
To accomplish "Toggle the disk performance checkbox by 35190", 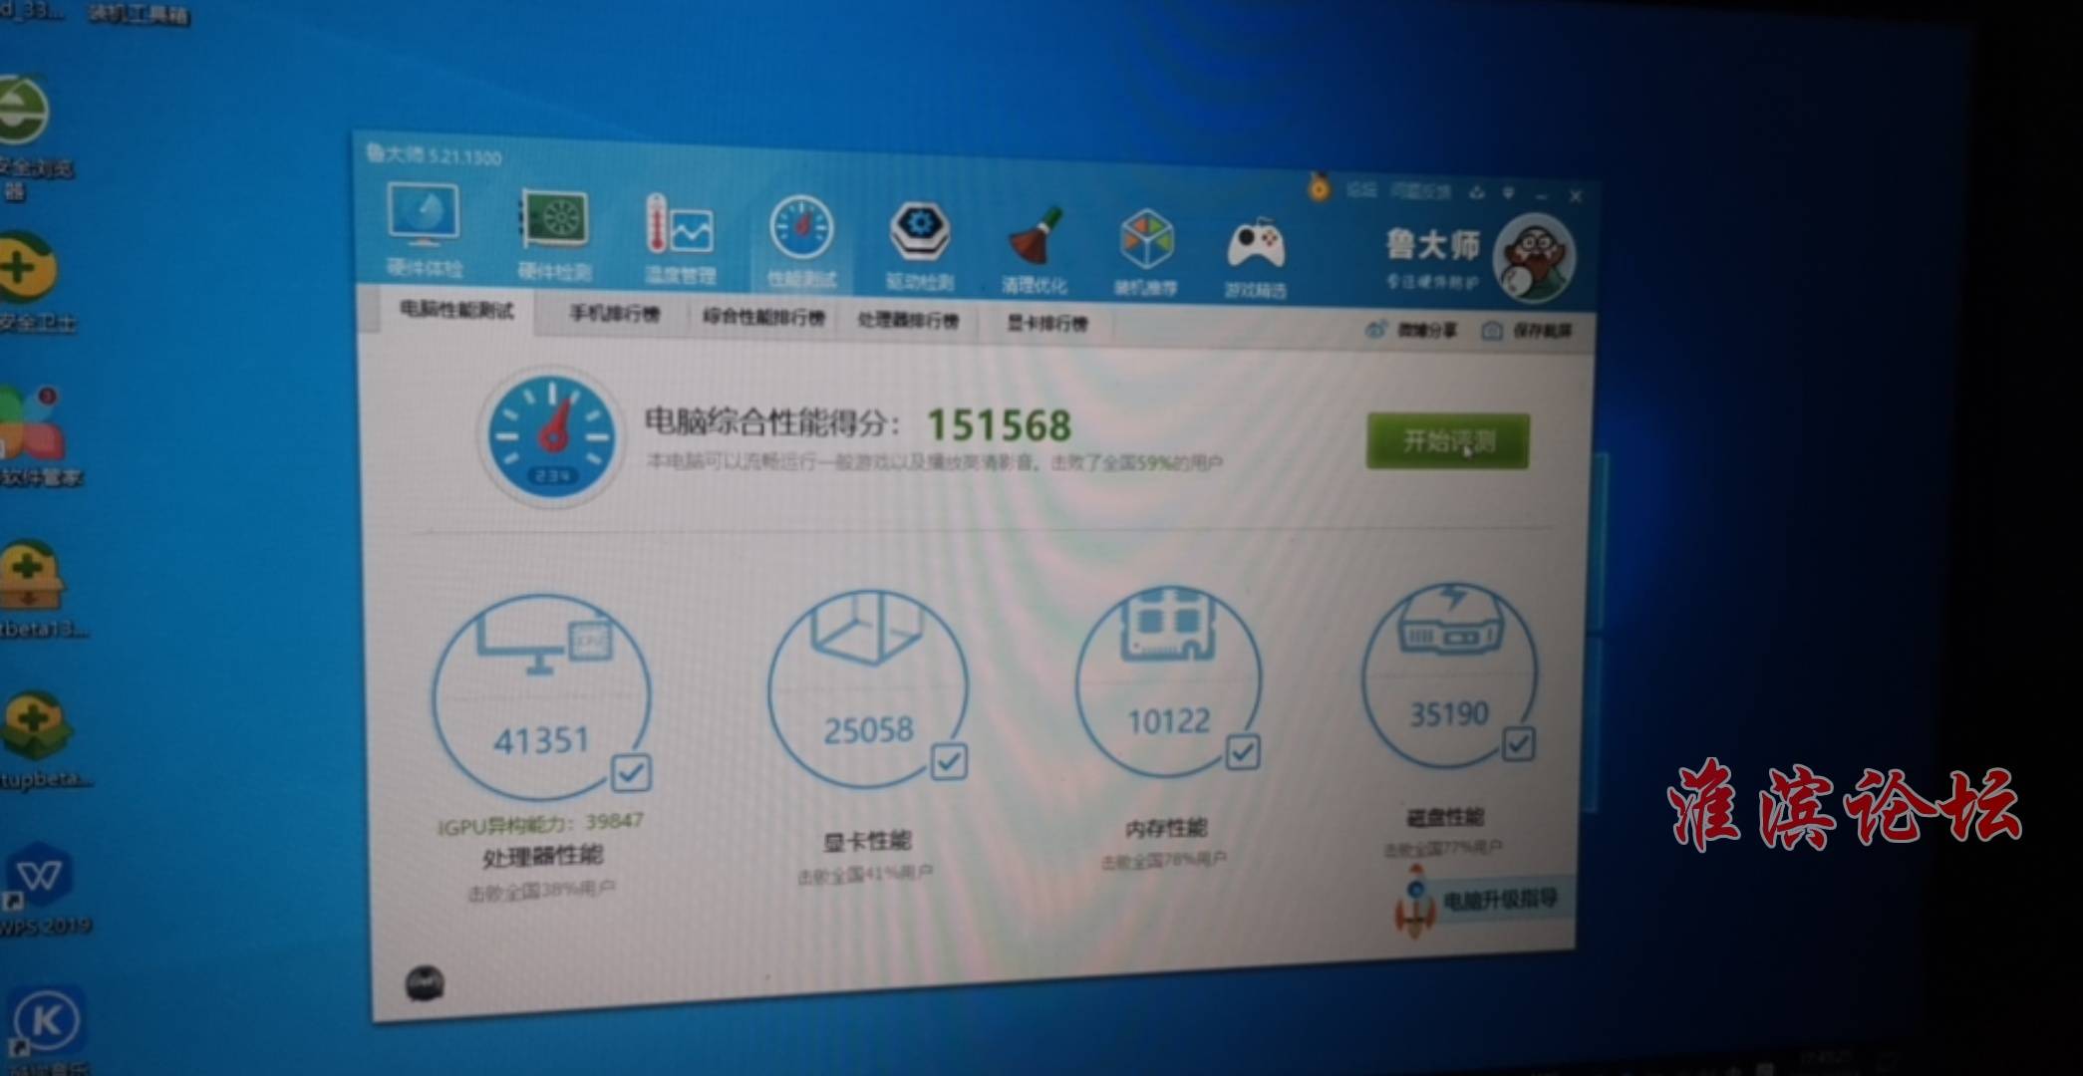I will click(x=1518, y=743).
